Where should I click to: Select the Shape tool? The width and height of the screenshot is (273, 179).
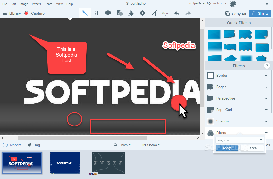pyautogui.click(x=119, y=13)
